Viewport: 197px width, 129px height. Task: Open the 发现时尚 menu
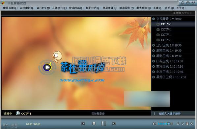click(76, 8)
